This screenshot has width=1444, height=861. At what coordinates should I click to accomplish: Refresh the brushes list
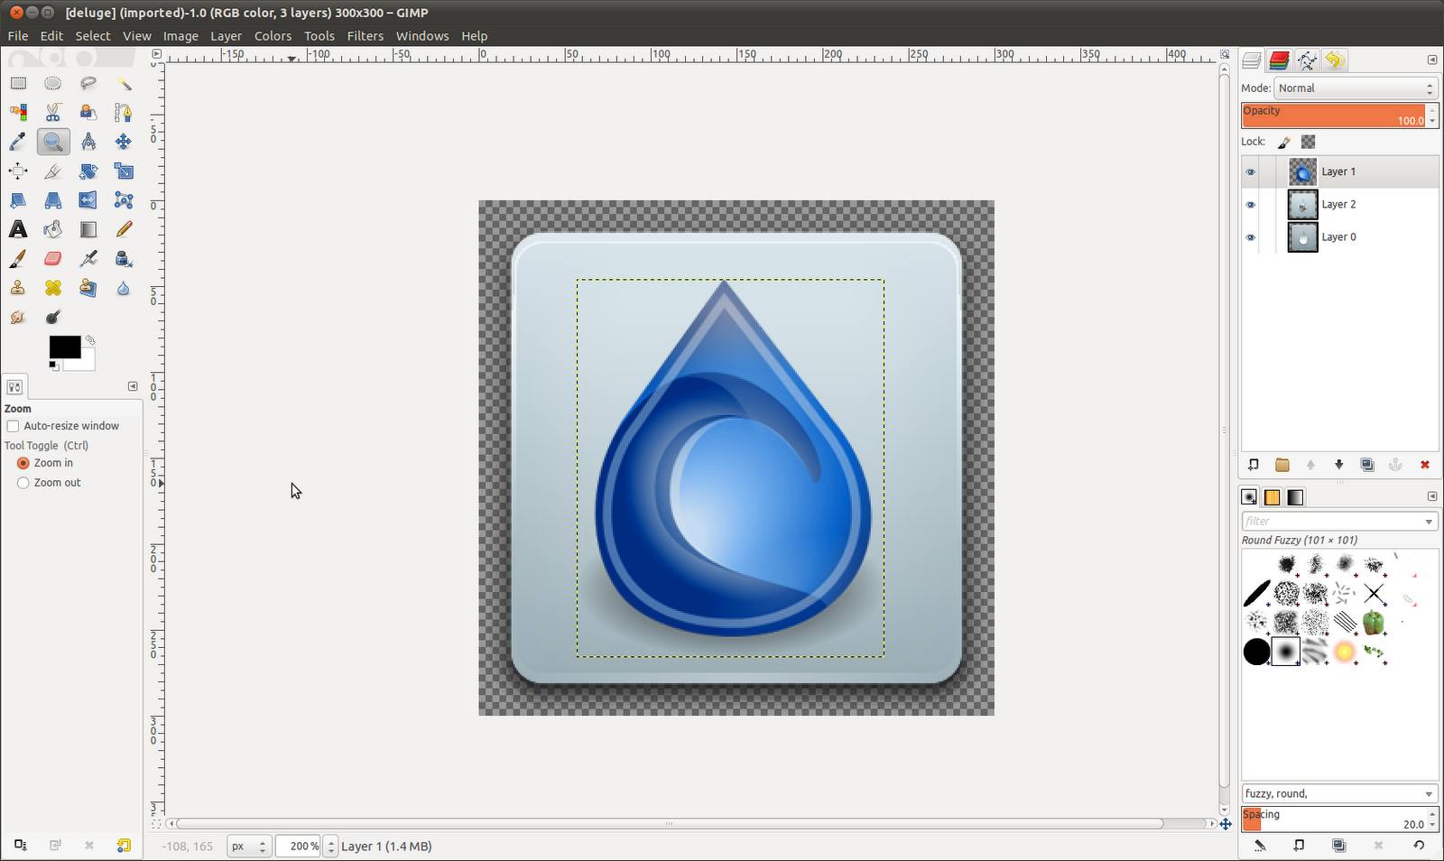click(1419, 846)
